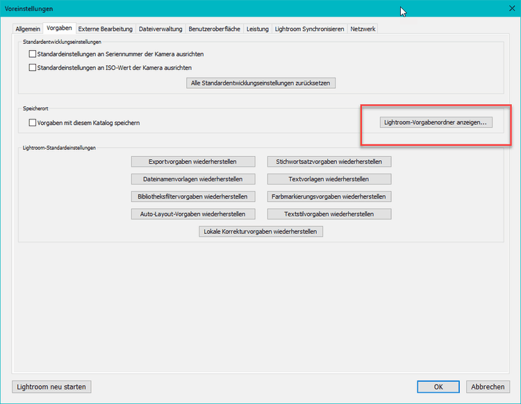The image size is (521, 404).
Task: Enable matching defaults to camera serial number
Action: [33, 53]
